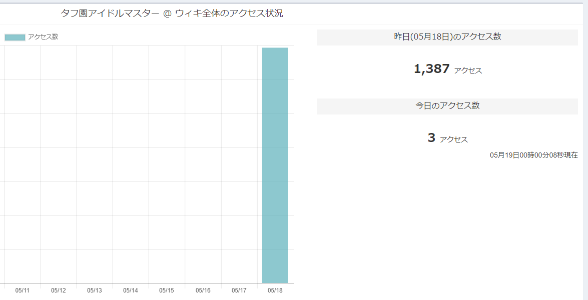This screenshot has width=588, height=300.
Task: Click the vertical scrollbar on the right edge
Action: pyautogui.click(x=585, y=150)
